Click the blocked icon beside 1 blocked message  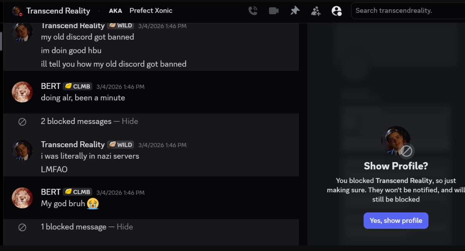tap(22, 227)
